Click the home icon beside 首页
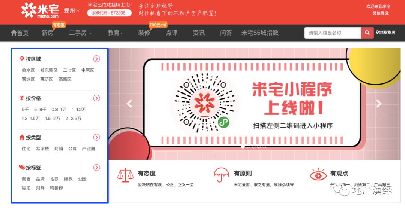Screen dimensions: 405x208 click(x=14, y=33)
